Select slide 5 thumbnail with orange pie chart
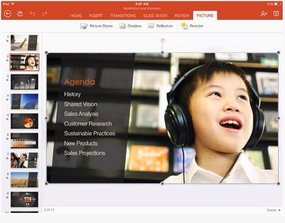The image size is (285, 223). point(24,121)
